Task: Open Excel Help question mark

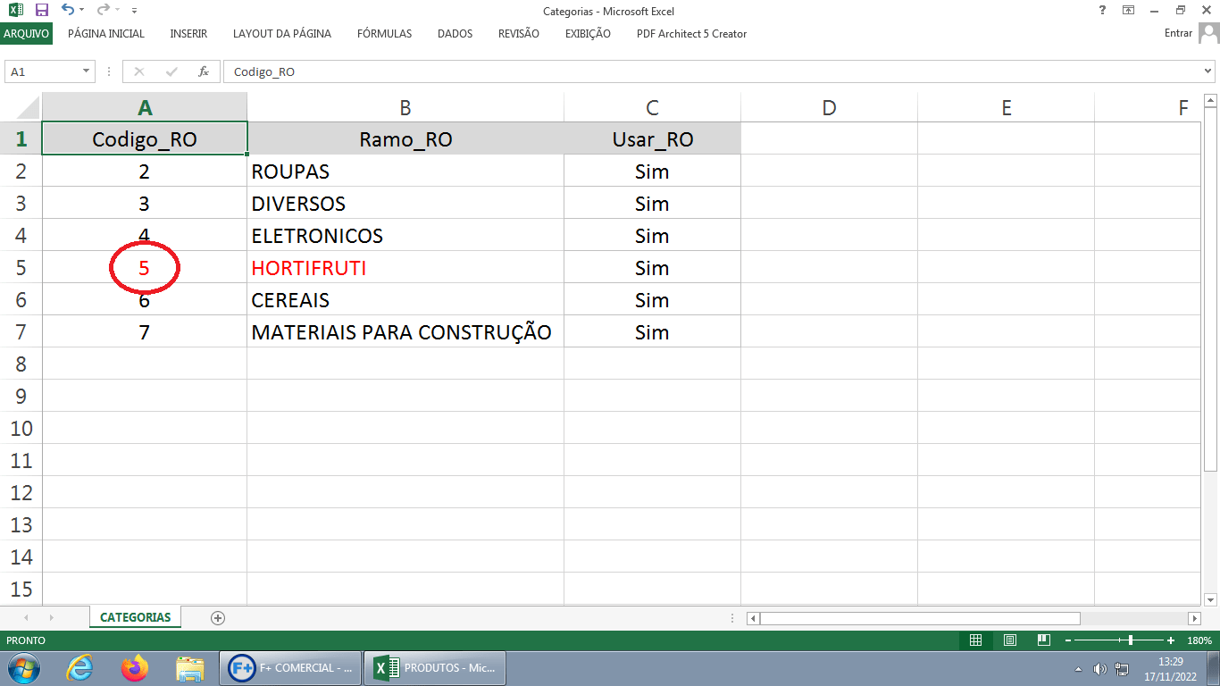Action: 1103,10
